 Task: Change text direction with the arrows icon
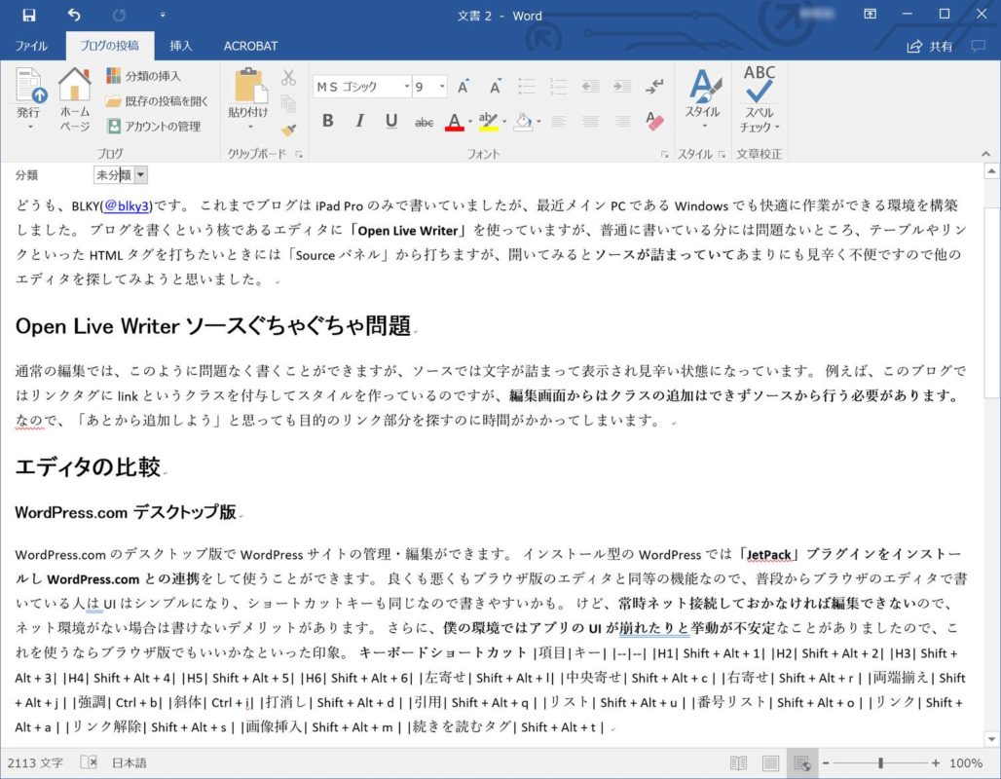point(654,87)
